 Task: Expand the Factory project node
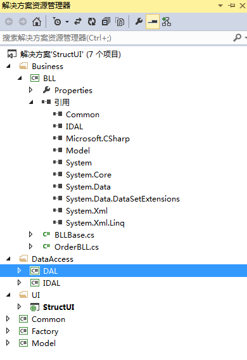coord(8,331)
